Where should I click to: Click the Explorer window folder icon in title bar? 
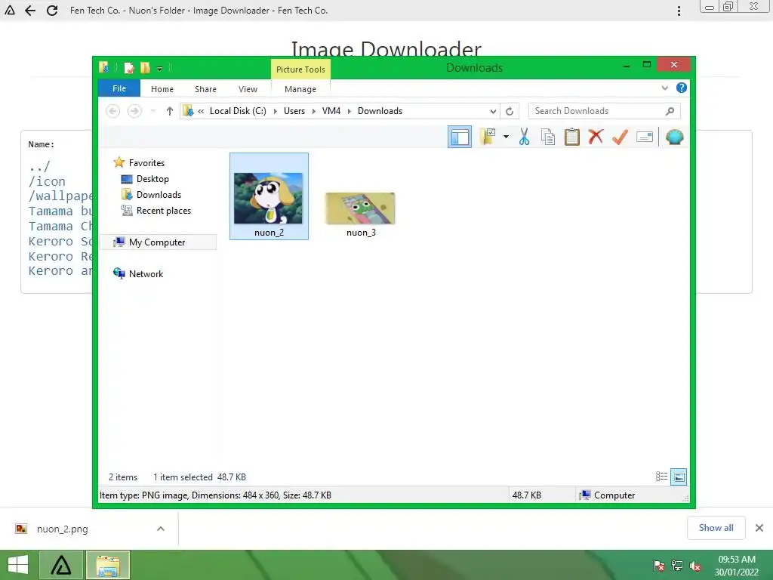[104, 67]
